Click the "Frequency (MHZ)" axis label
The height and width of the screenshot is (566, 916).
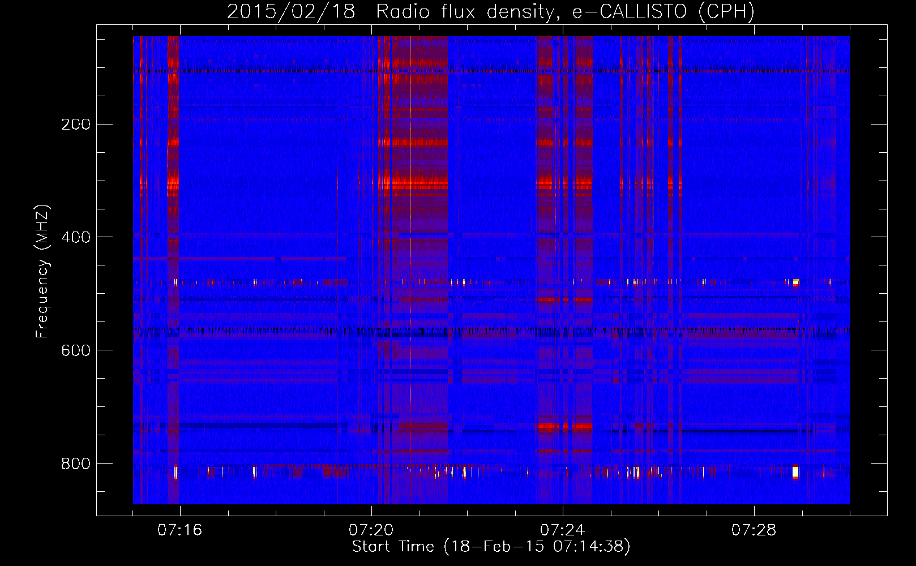click(x=42, y=272)
